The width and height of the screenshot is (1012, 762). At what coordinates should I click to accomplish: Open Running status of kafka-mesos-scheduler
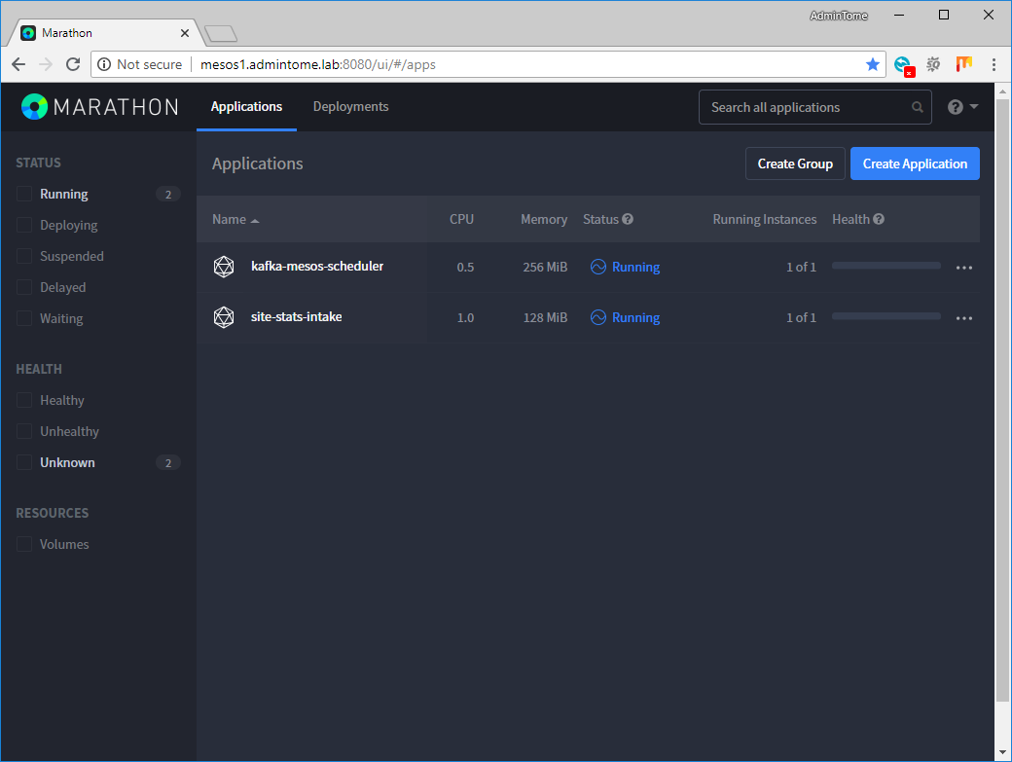point(634,266)
